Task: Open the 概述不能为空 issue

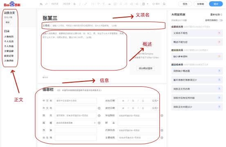Action: click(x=197, y=42)
